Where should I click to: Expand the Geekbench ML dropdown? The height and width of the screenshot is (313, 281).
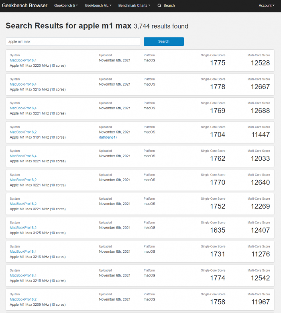tap(98, 6)
